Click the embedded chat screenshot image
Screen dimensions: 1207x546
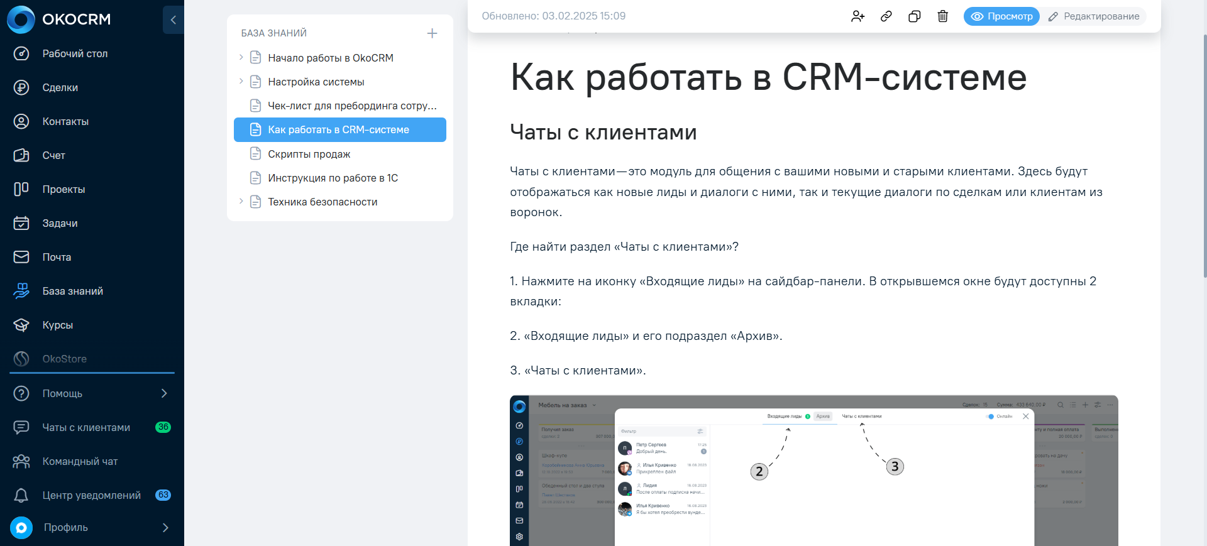tap(813, 470)
